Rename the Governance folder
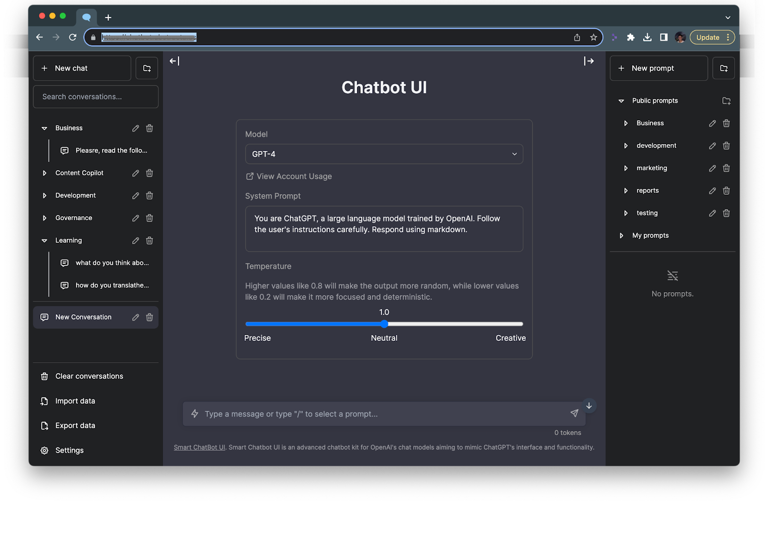Viewport: 769px width, 533px height. [x=136, y=218]
